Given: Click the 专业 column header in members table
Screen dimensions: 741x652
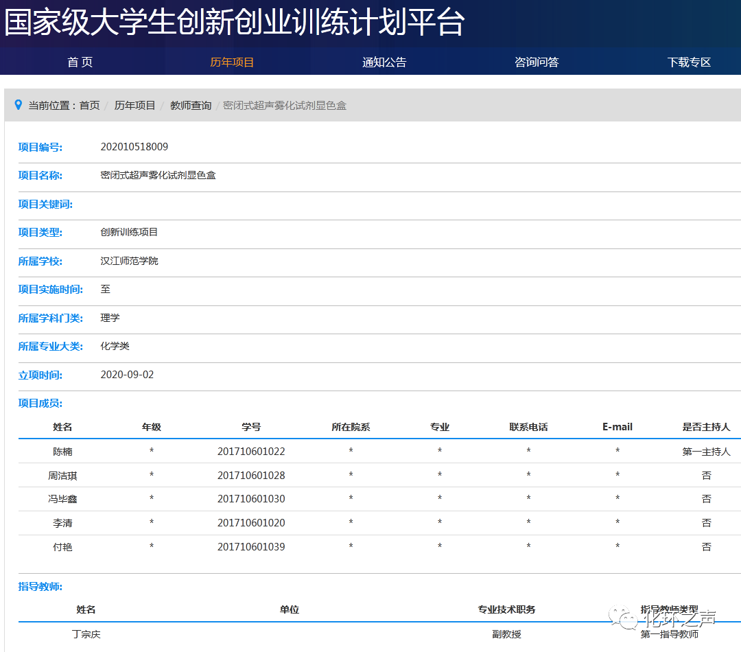Looking at the screenshot, I should coord(440,427).
